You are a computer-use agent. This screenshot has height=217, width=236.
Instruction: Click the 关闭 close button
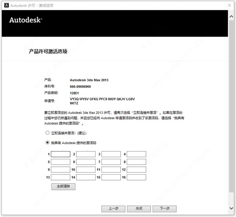click(x=139, y=209)
